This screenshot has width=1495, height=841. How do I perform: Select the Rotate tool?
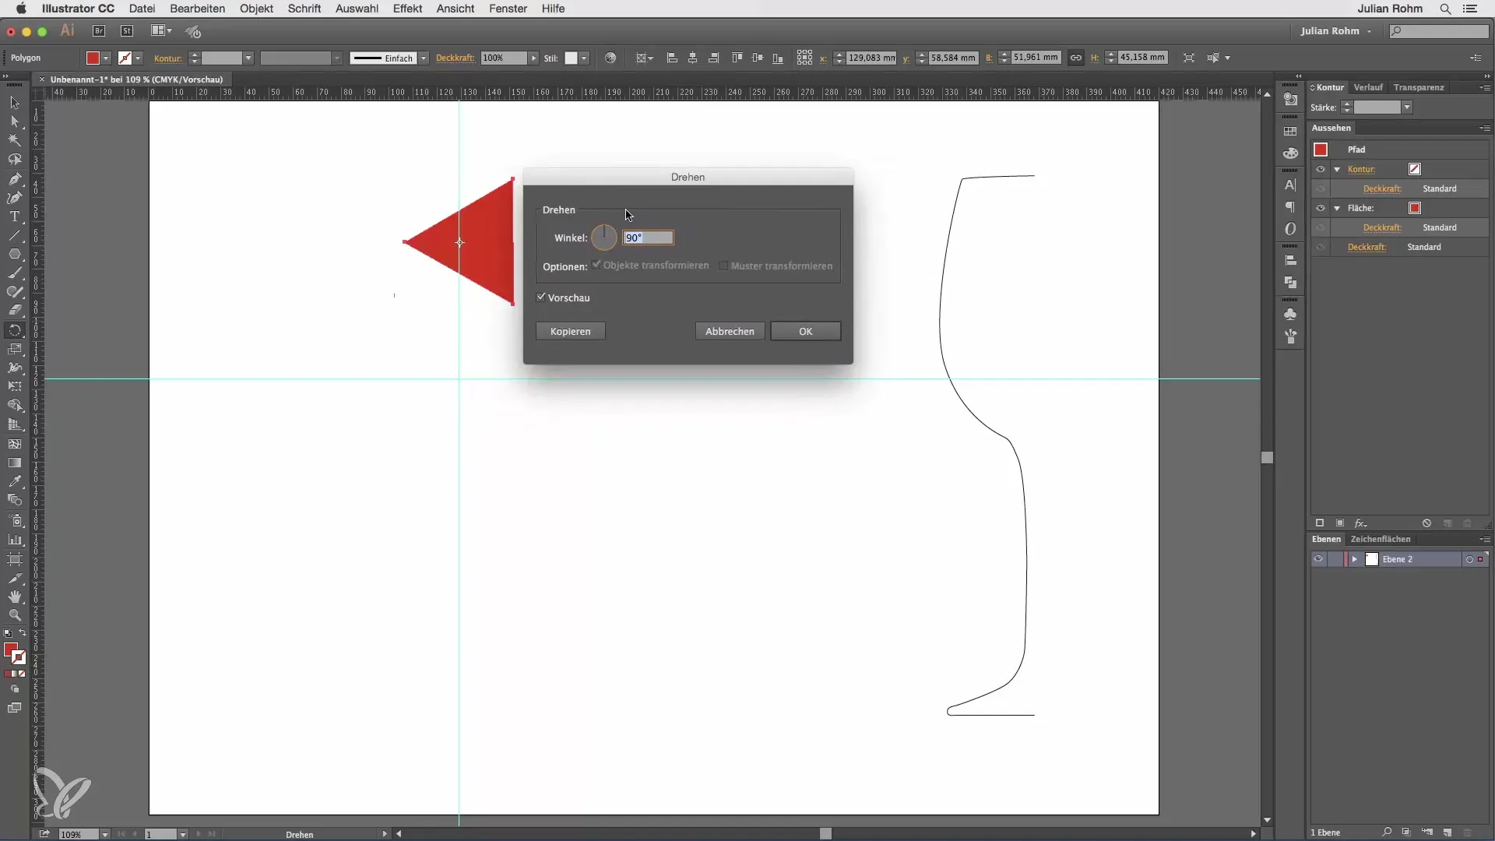(14, 330)
